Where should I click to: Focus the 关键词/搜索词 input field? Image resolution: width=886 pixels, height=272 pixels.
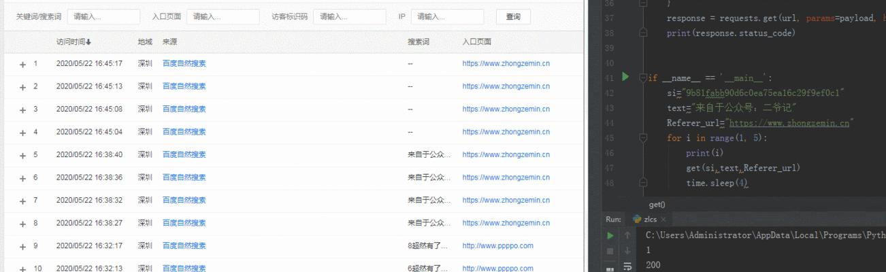(103, 17)
